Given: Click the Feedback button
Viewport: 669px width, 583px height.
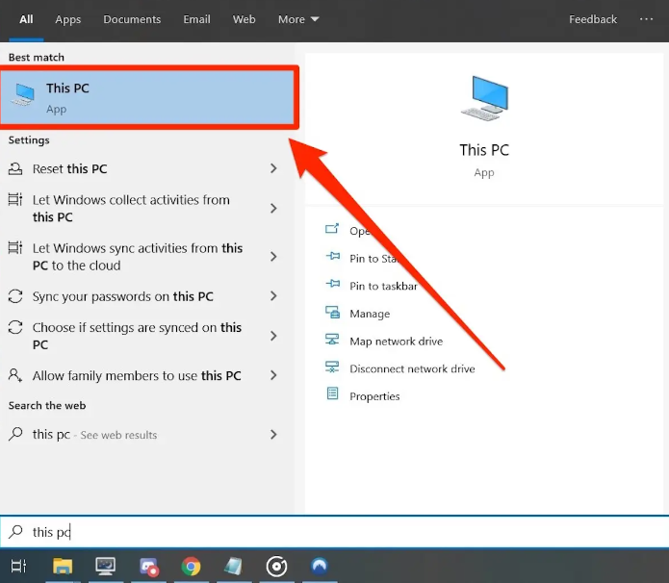Looking at the screenshot, I should (x=593, y=19).
